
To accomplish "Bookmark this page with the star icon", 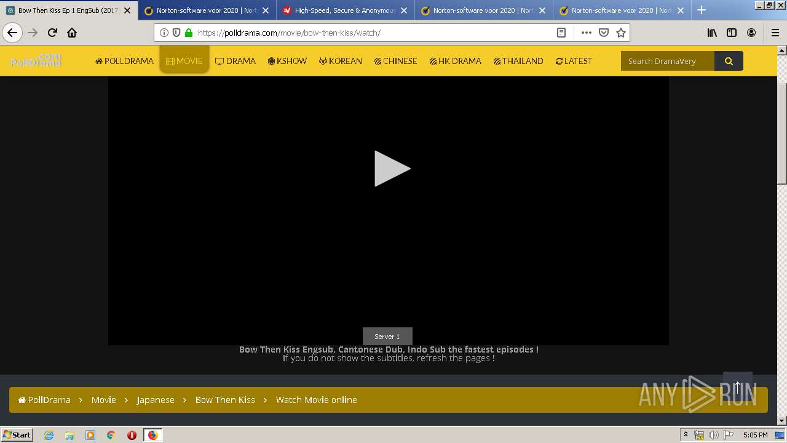I will click(621, 33).
